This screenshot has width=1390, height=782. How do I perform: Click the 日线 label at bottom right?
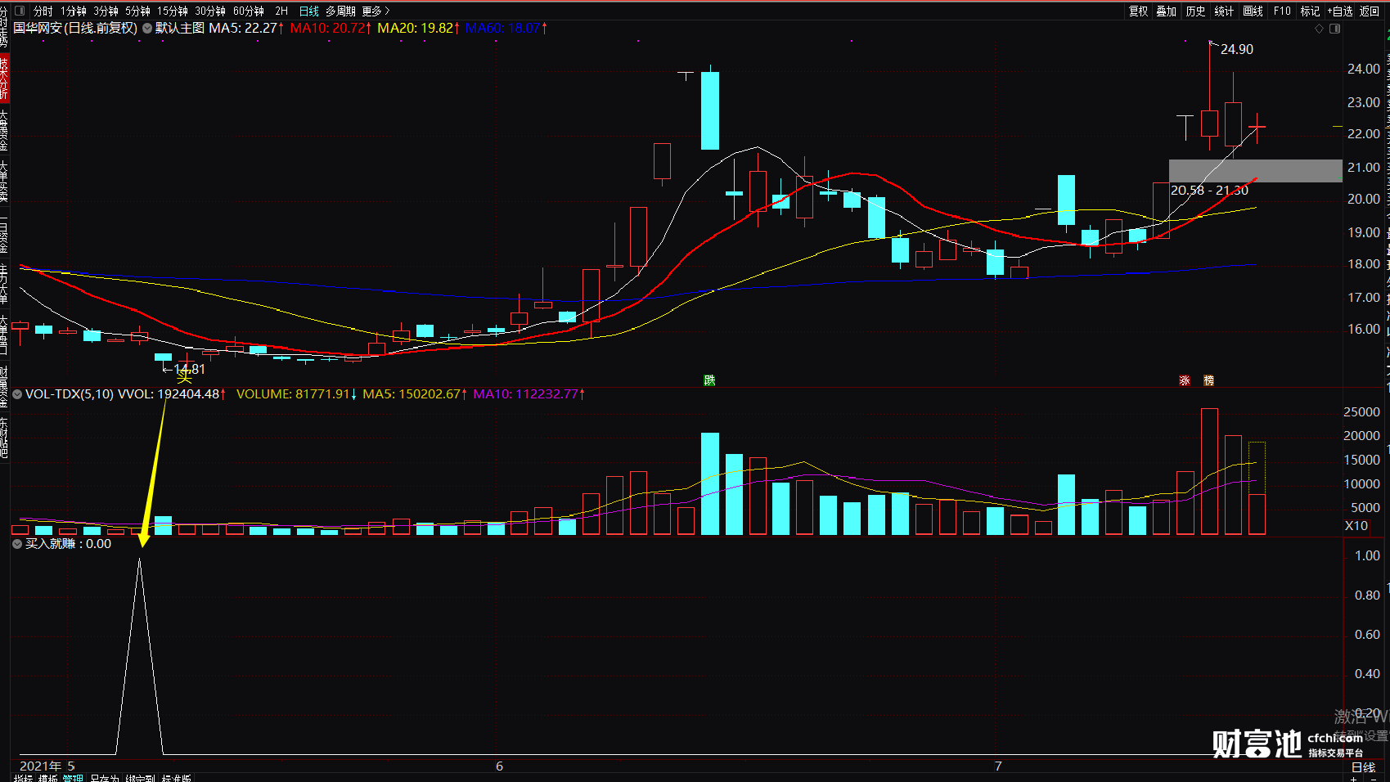[1363, 767]
